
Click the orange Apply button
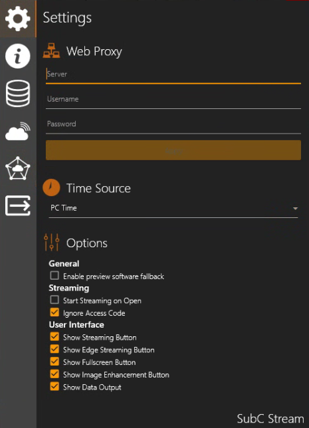(173, 150)
